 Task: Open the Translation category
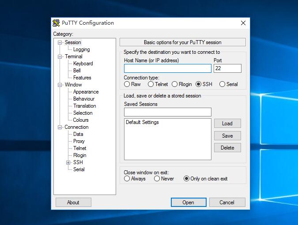click(85, 106)
